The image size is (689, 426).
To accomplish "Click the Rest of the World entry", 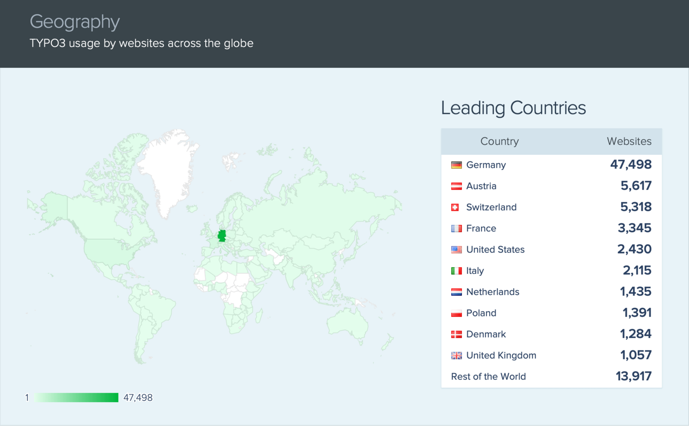I will click(488, 376).
